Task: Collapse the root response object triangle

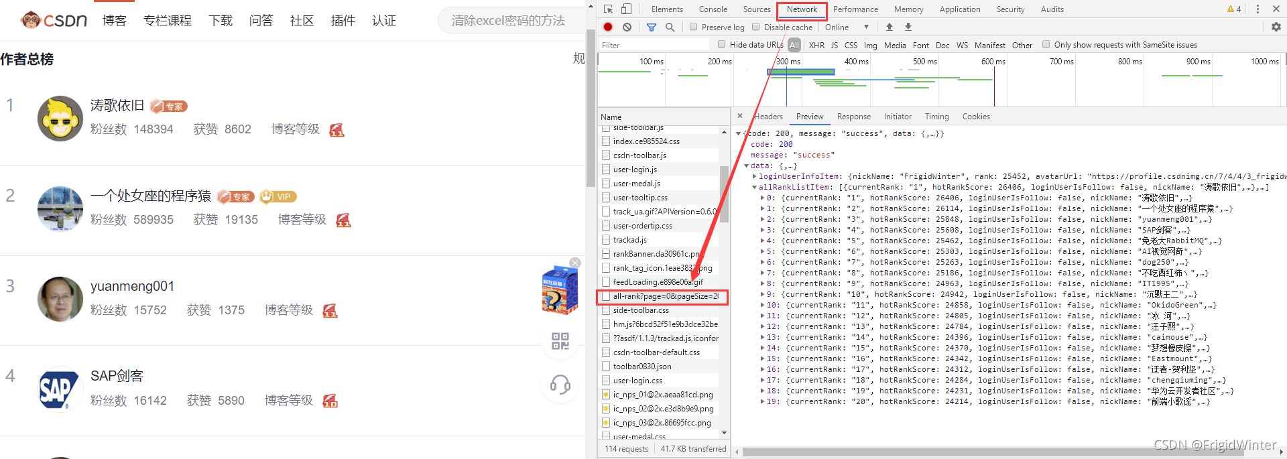Action: (x=739, y=133)
